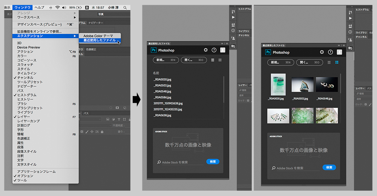Screen dimensions: 377x196
Task: Click 新規... button in the thumbnail-view panel
Action: click(x=280, y=62)
